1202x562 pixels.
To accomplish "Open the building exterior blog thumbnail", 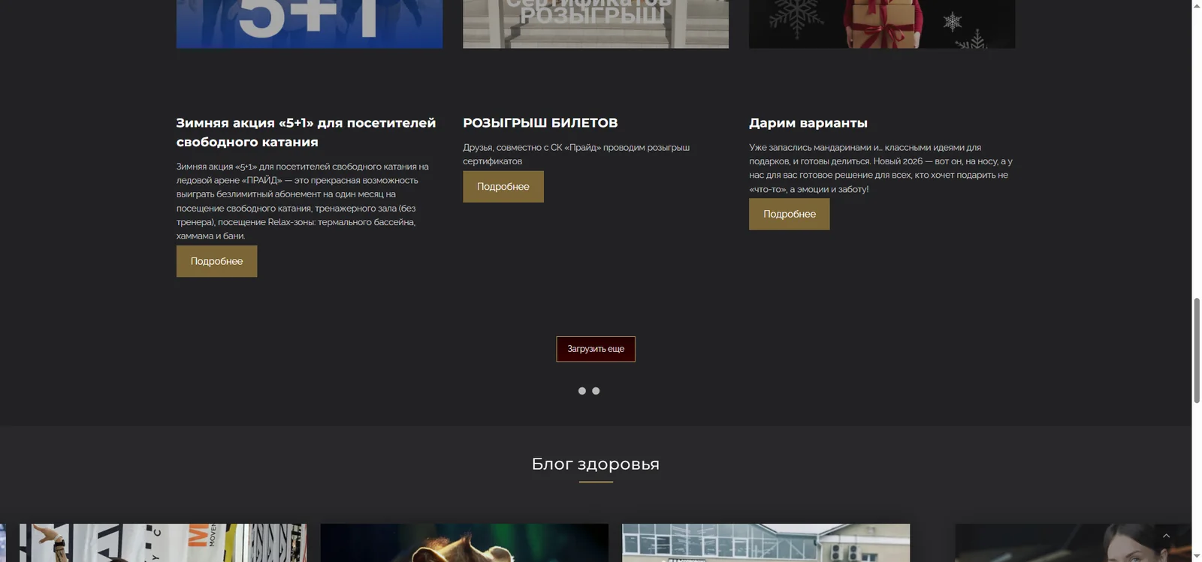I will (x=766, y=542).
